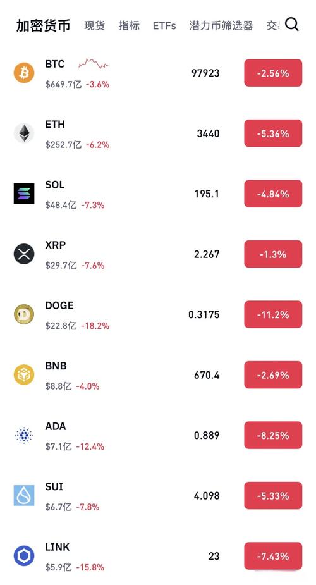Open the ADA price 0.889 row
Screen dimensions: 316x585
tap(158, 435)
